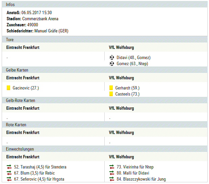The height and width of the screenshot is (184, 209).
Task: Open VfL Wolfsburg team under Tore
Action: (x=122, y=47)
